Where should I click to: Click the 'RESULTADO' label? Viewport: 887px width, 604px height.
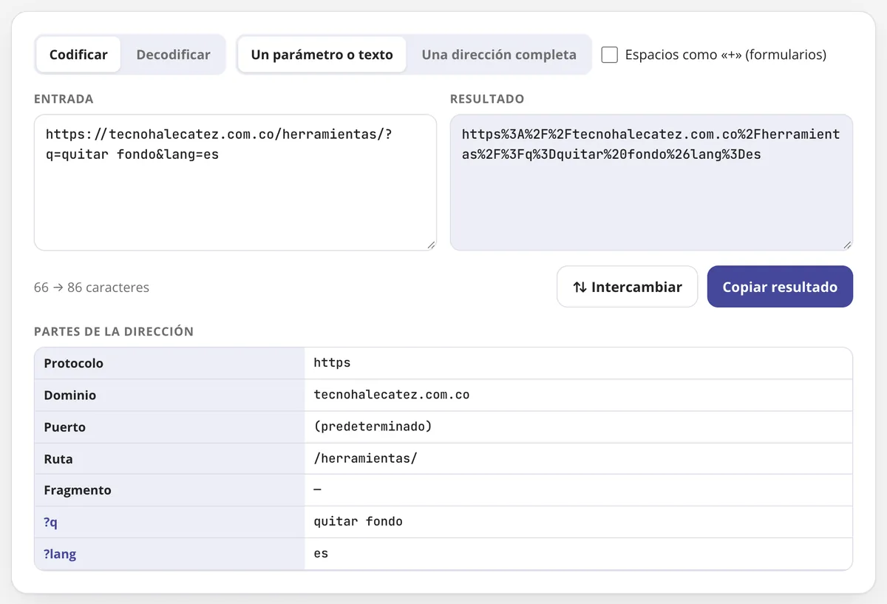tap(487, 99)
